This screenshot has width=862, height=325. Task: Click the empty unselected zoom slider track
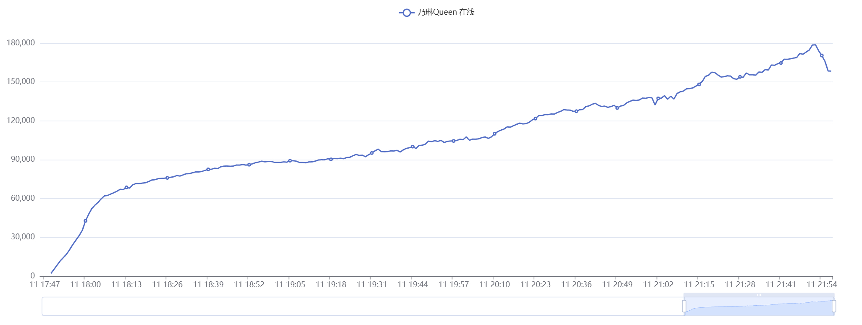[361, 306]
